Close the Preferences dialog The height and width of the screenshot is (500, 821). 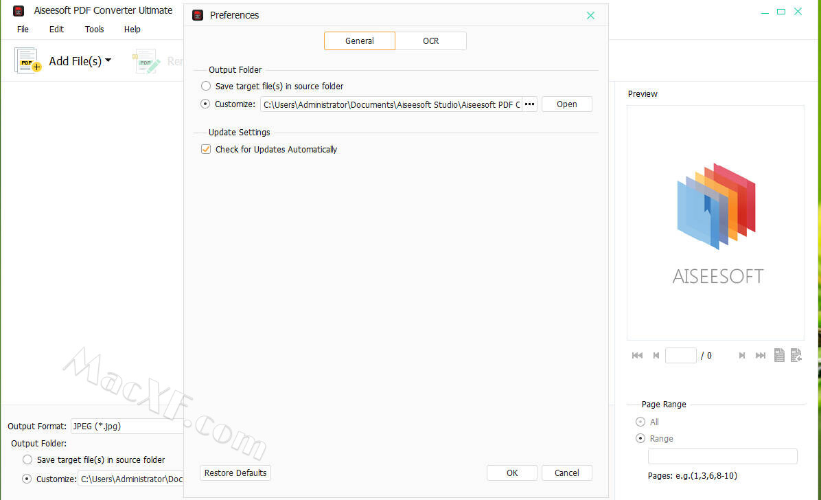point(590,15)
